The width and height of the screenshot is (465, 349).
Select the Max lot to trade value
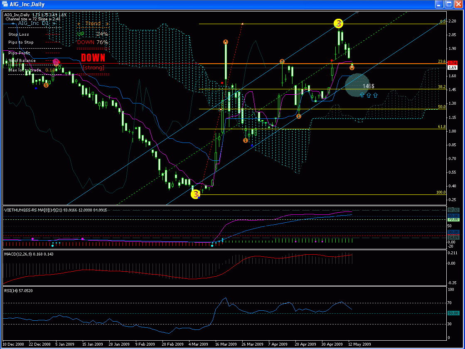[x=50, y=70]
